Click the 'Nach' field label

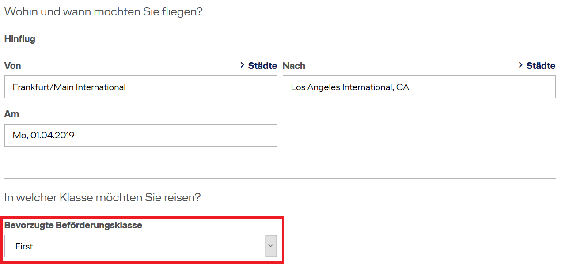294,66
